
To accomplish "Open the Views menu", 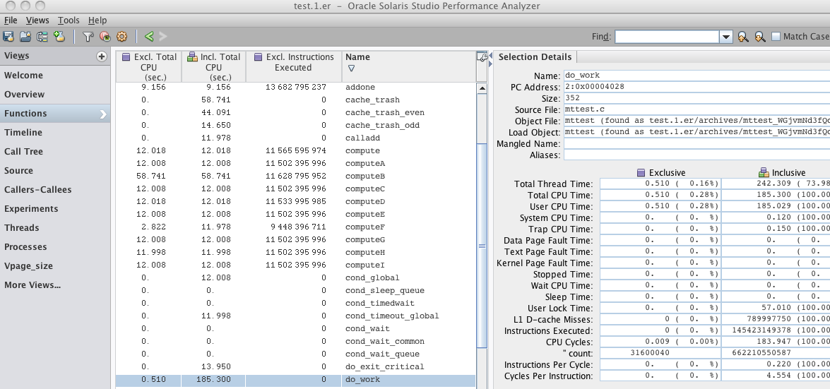I will 37,20.
